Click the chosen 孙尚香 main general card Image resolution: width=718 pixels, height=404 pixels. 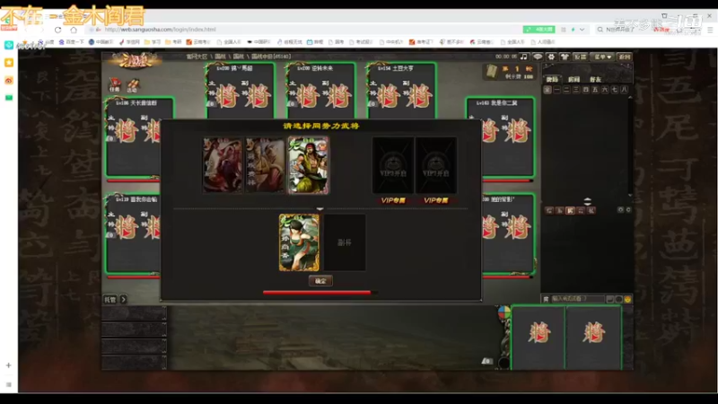pyautogui.click(x=299, y=242)
